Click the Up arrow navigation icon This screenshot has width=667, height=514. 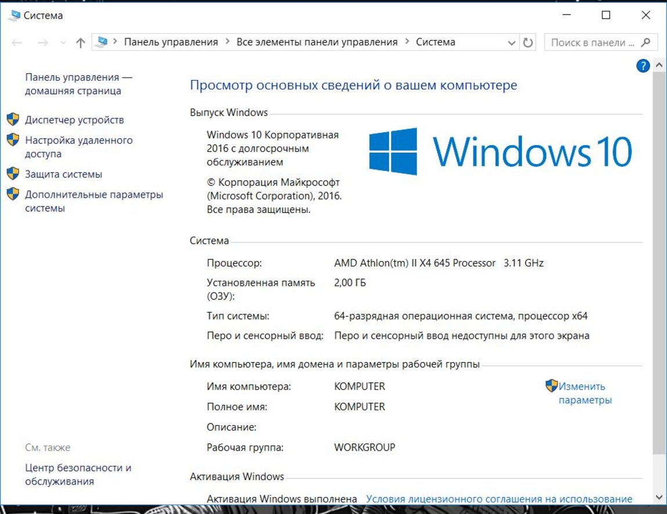pos(81,42)
